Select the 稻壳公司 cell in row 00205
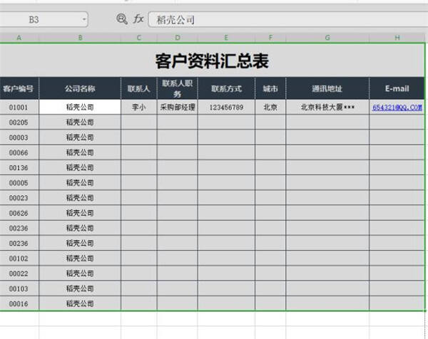Viewport: 428px width, 339px height. point(80,122)
